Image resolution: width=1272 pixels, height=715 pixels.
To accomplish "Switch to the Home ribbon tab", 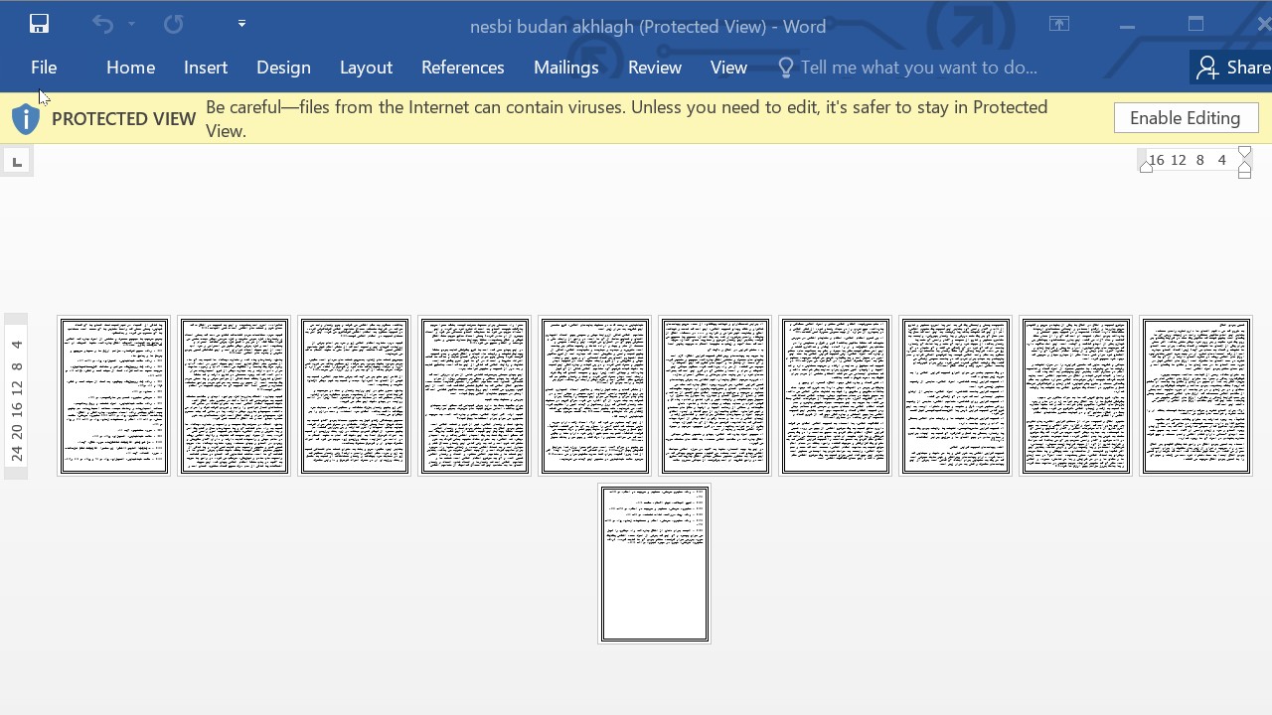I will pos(130,68).
